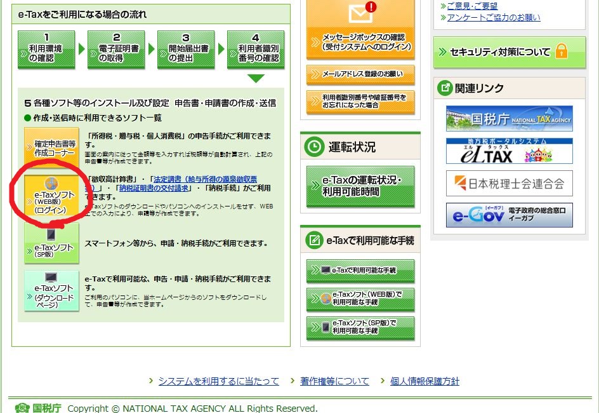Open e-Taxソフト(WEB版)で利用可能な手続 button

coord(360,299)
